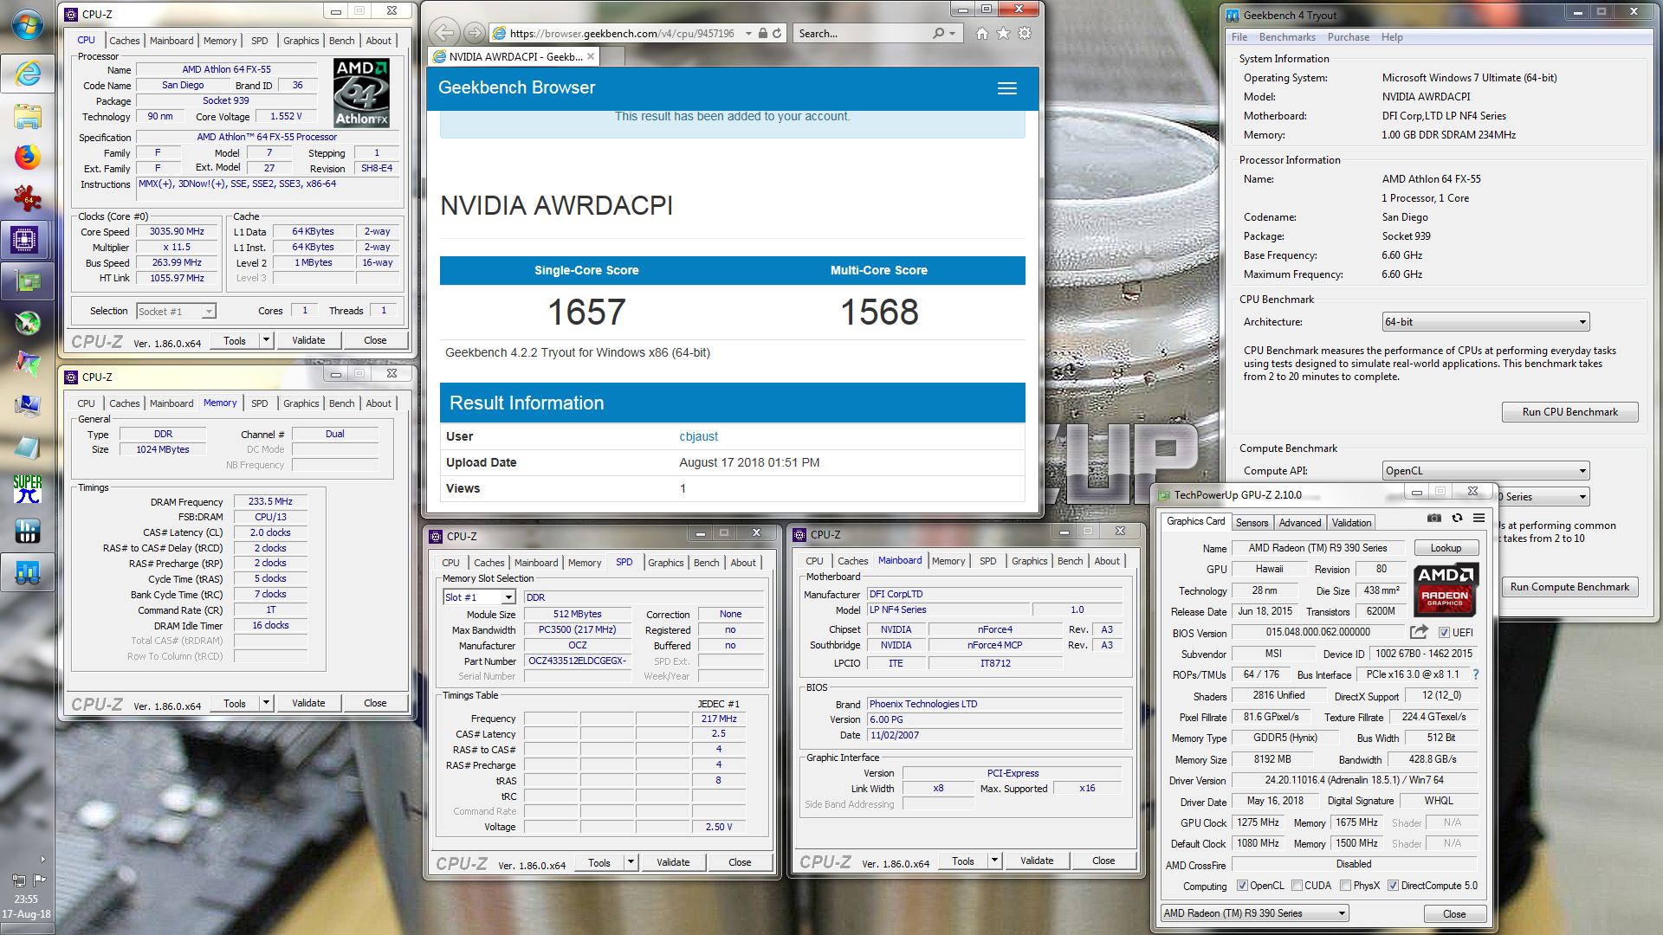Open the Slot #1 dropdown in SPD window

coord(479,597)
